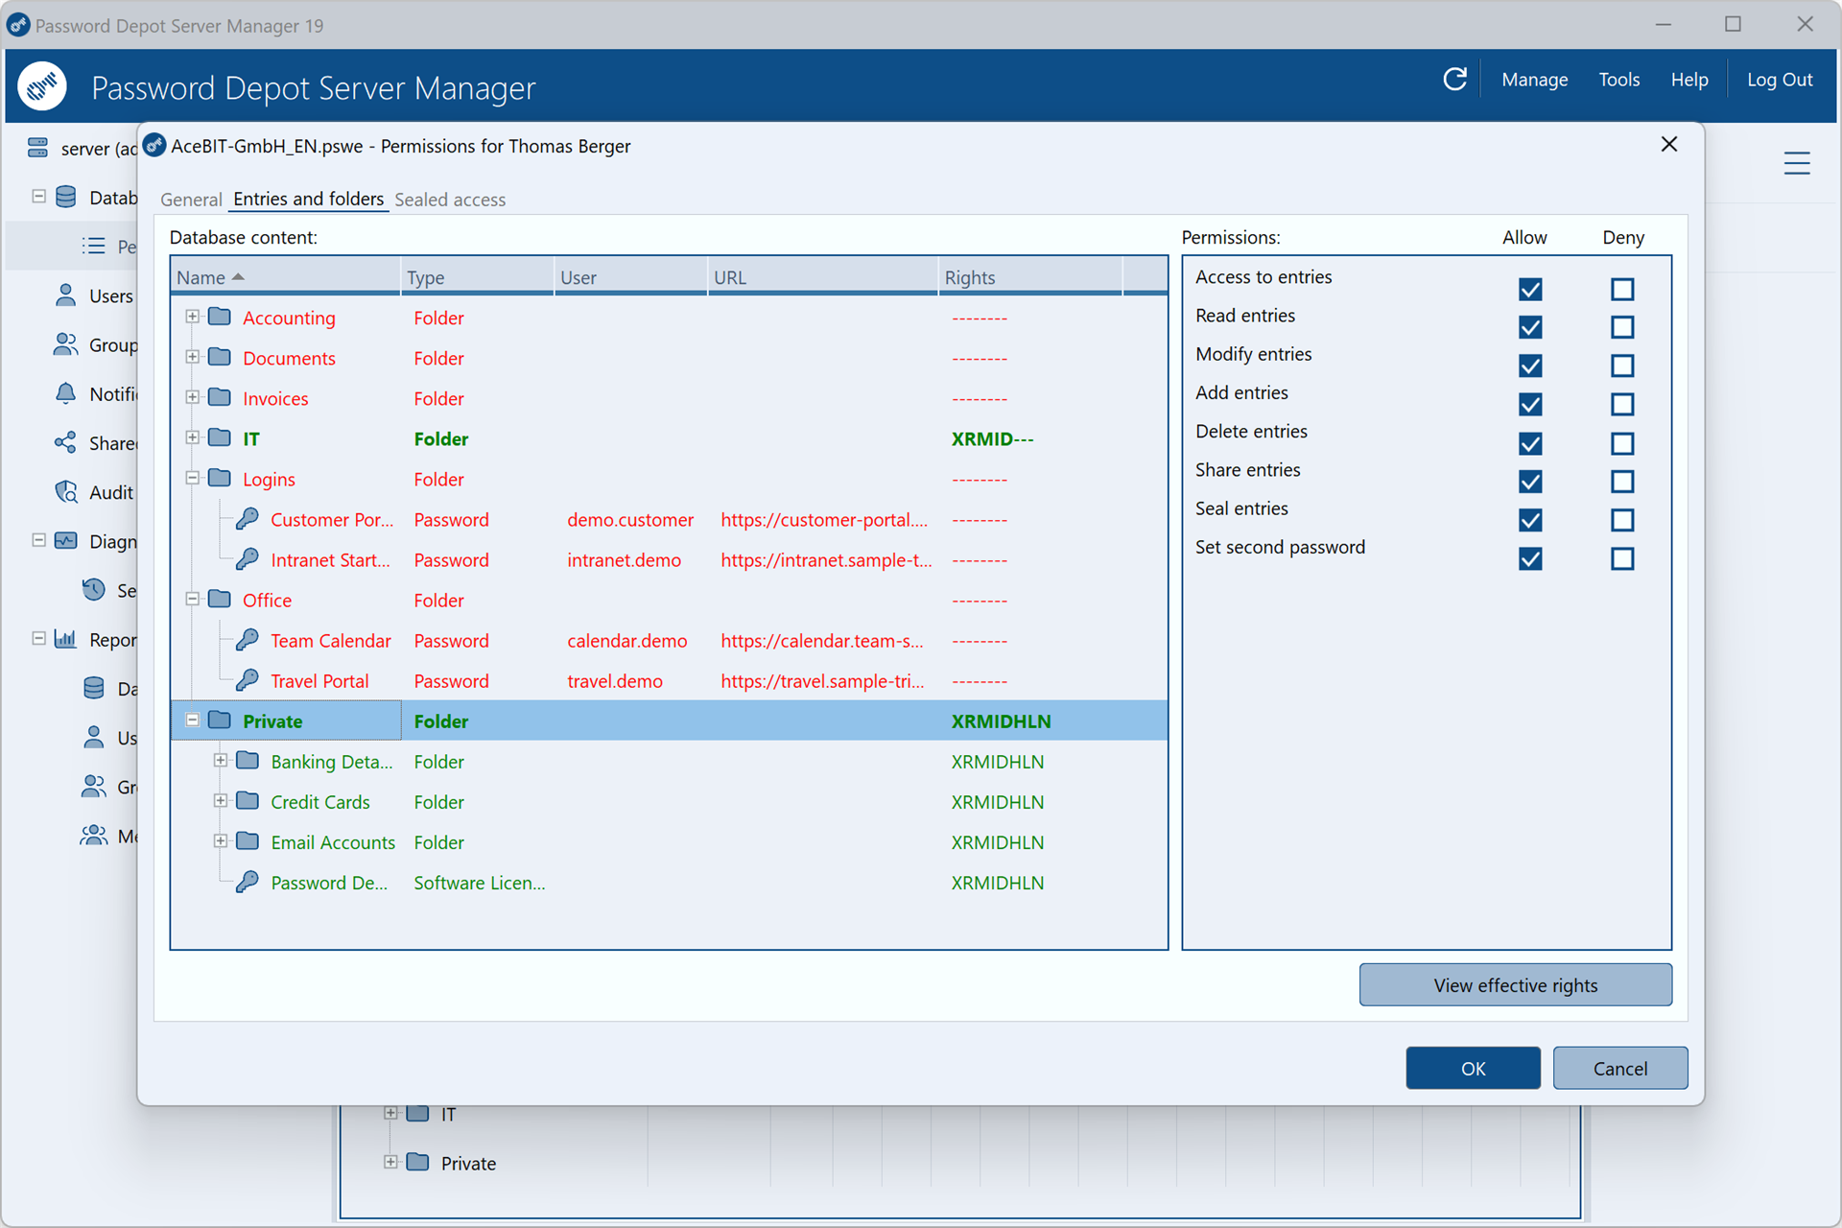Check Deny for Access to entries
This screenshot has height=1228, width=1842.
(1622, 289)
